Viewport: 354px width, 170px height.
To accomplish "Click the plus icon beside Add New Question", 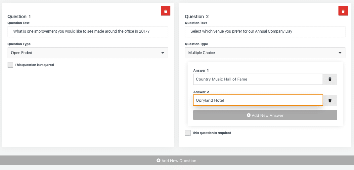I will point(158,160).
